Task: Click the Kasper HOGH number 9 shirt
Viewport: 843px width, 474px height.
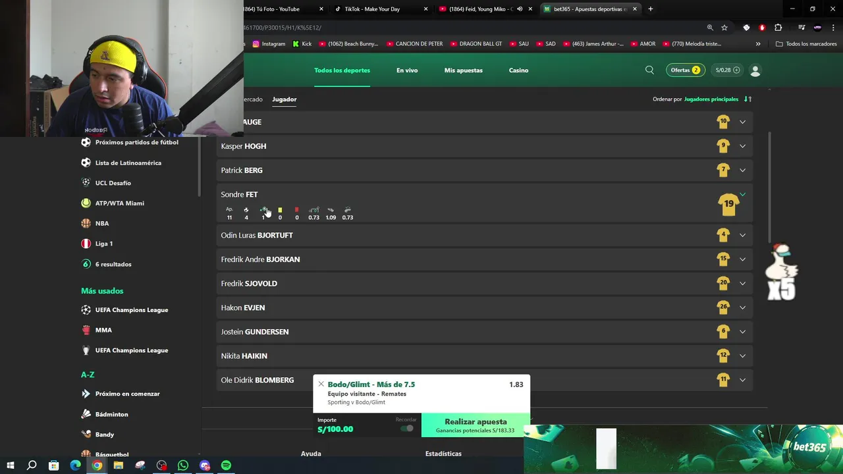Action: [x=723, y=146]
